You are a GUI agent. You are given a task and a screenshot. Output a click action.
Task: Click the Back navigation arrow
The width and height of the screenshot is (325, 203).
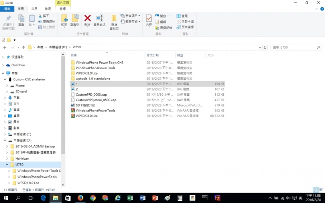pos(5,47)
